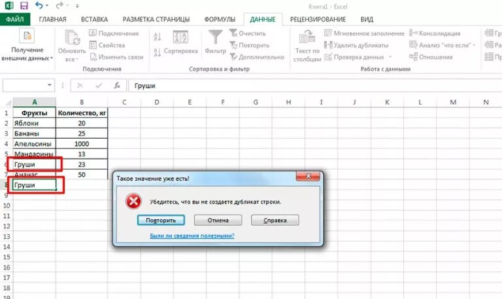
Task: Click Обновить все refresh icon
Action: [73, 37]
